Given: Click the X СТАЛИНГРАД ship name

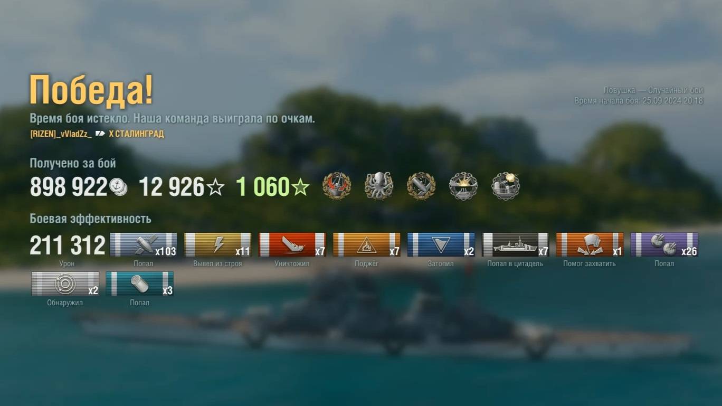Looking at the screenshot, I should click(x=136, y=134).
